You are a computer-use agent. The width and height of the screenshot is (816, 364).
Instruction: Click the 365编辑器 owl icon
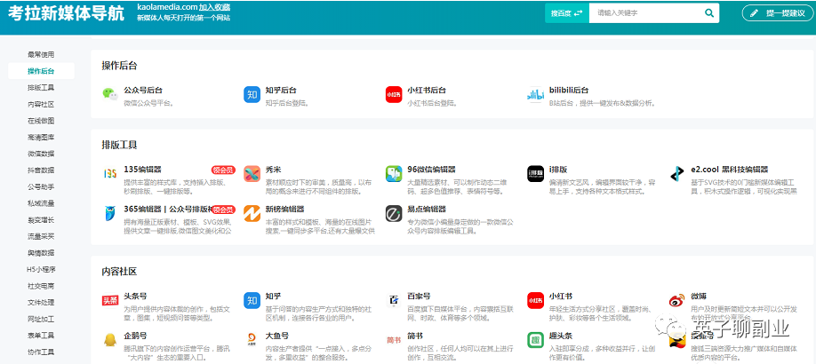pos(109,214)
